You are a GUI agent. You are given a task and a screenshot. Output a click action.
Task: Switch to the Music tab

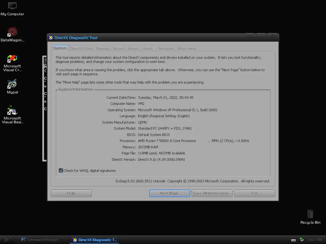[133, 49]
